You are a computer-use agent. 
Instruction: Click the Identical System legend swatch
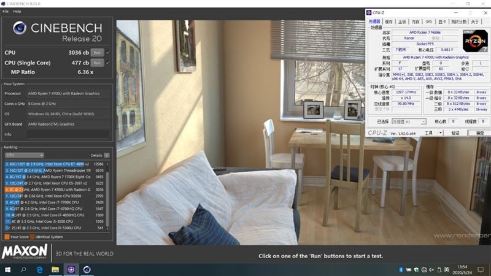tap(32, 237)
